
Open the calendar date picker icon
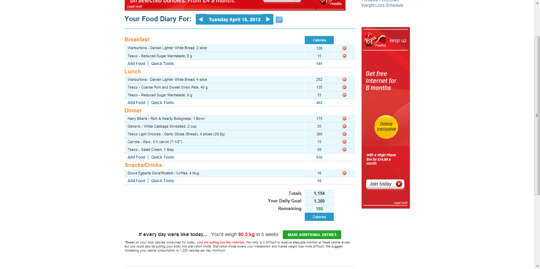tap(279, 20)
